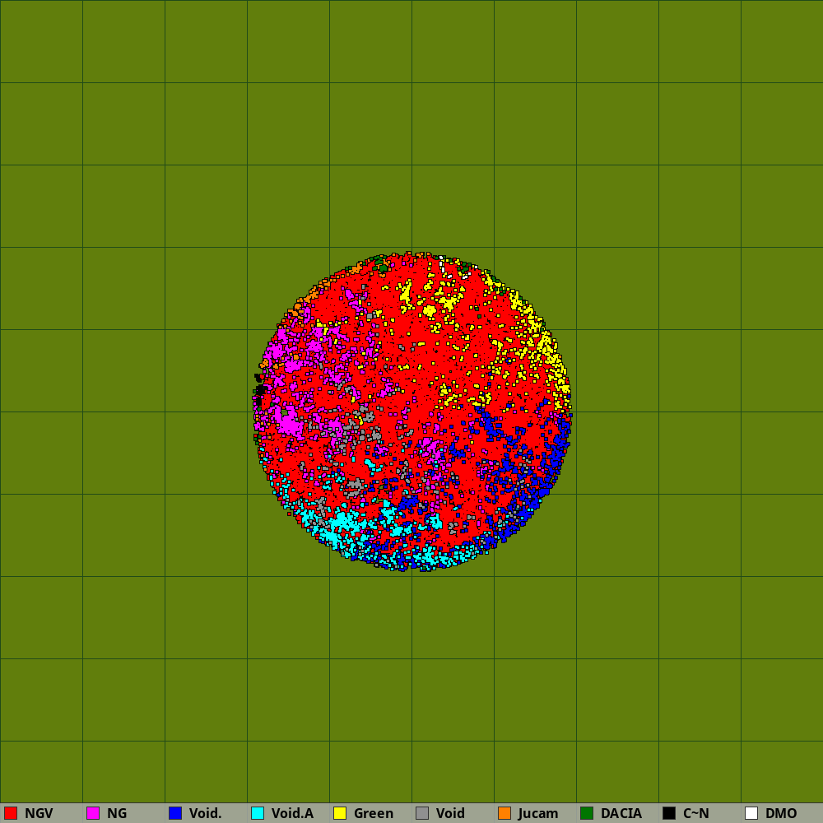Click the DMO legend label
823x823 pixels.
click(x=781, y=813)
